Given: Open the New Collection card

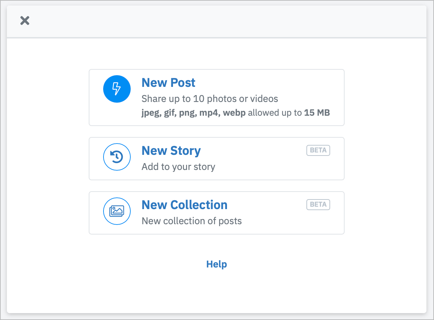Looking at the screenshot, I should 217,213.
